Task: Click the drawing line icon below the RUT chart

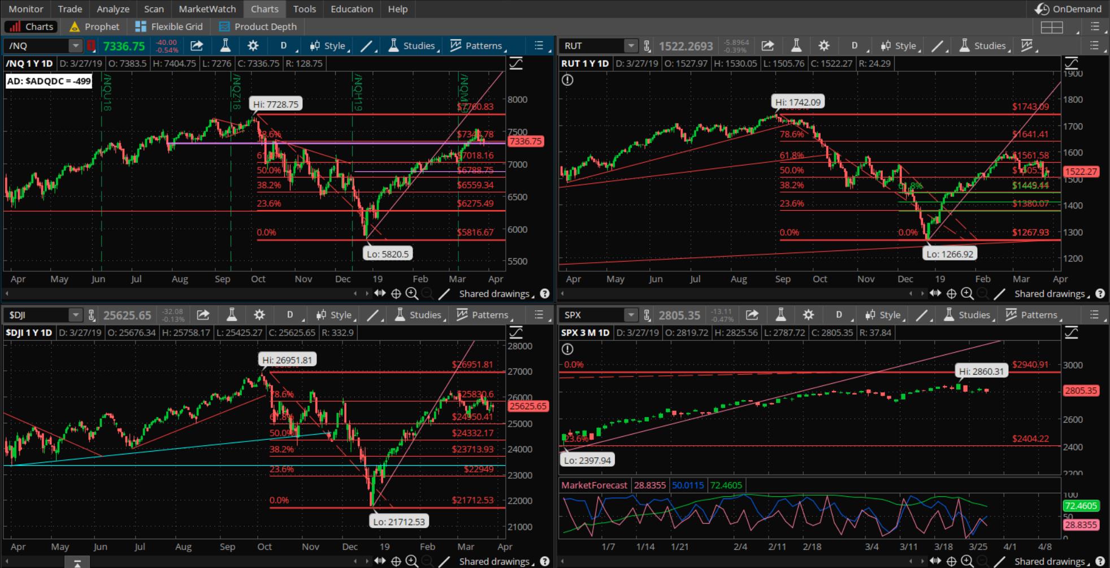Action: point(999,293)
